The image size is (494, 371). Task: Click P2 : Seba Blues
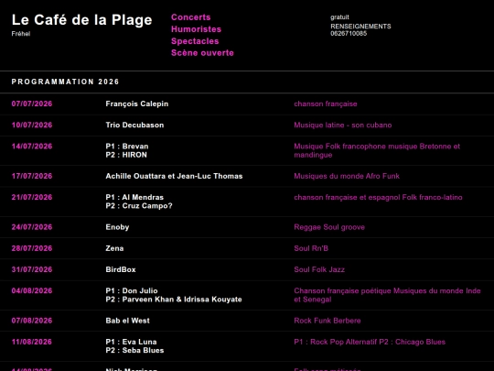click(x=134, y=351)
